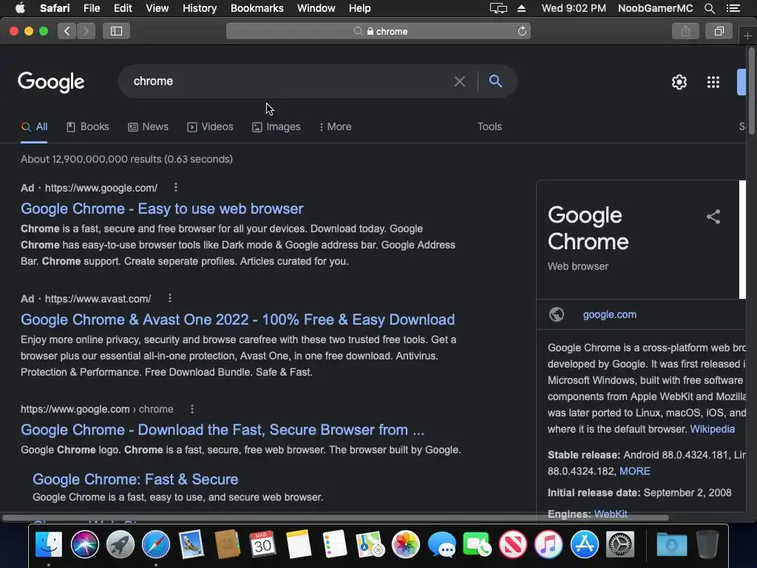The width and height of the screenshot is (757, 568).
Task: Open the Google apps grid icon
Action: (713, 82)
